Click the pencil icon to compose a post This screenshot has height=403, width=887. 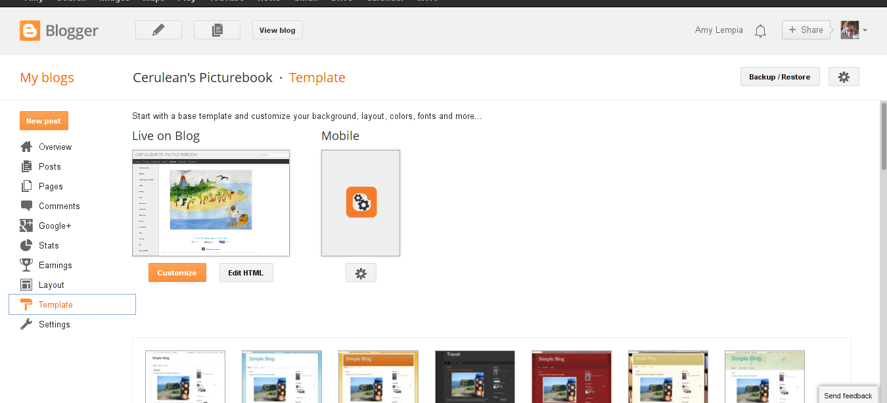[x=158, y=30]
